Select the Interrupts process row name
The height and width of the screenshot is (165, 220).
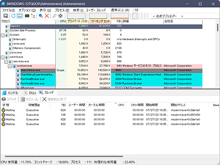[x=20, y=39]
